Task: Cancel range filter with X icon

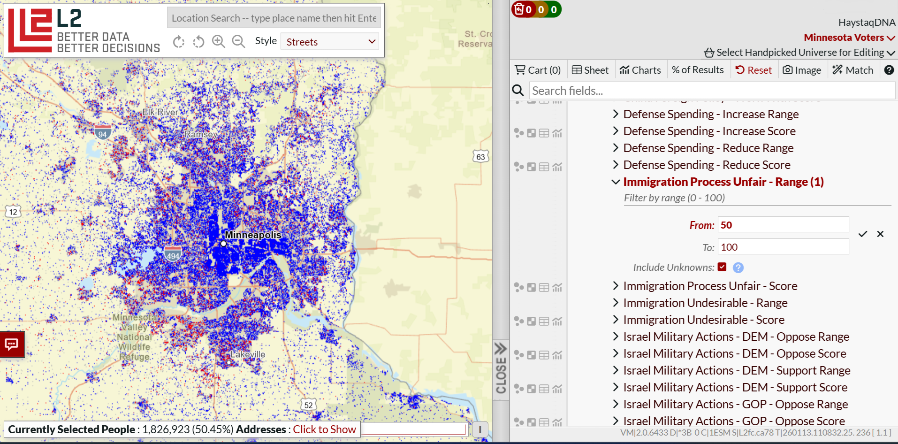Action: [880, 234]
